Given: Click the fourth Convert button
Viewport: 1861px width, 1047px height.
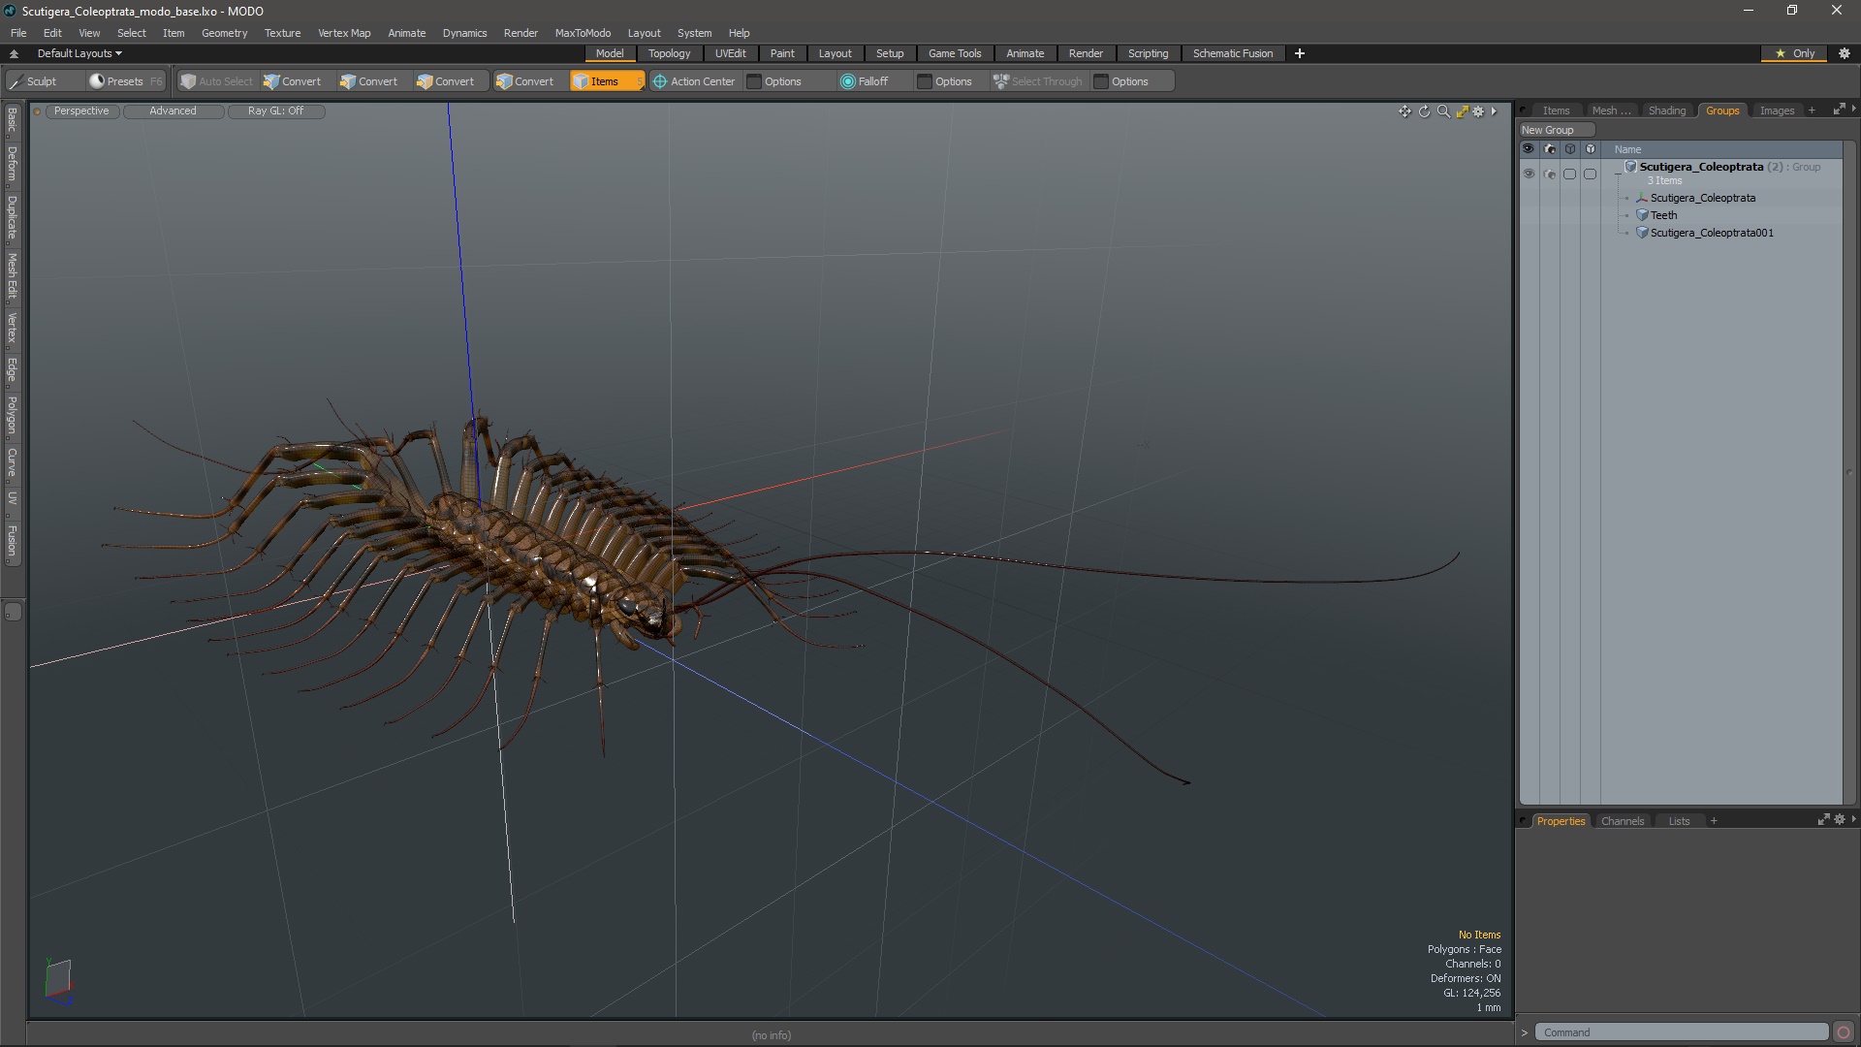Looking at the screenshot, I should click(525, 81).
